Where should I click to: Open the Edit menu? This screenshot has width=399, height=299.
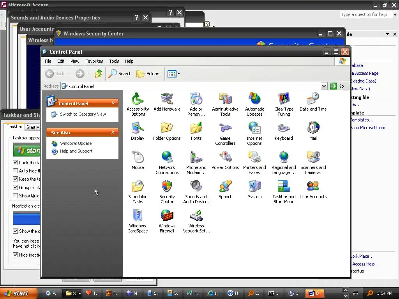pyautogui.click(x=60, y=61)
